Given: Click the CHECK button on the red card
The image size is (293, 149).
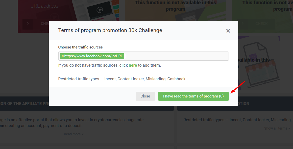Looking at the screenshot, I should (x=44, y=24).
